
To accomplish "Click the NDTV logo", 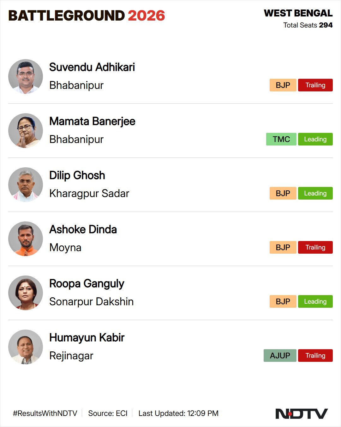I will coord(302,414).
